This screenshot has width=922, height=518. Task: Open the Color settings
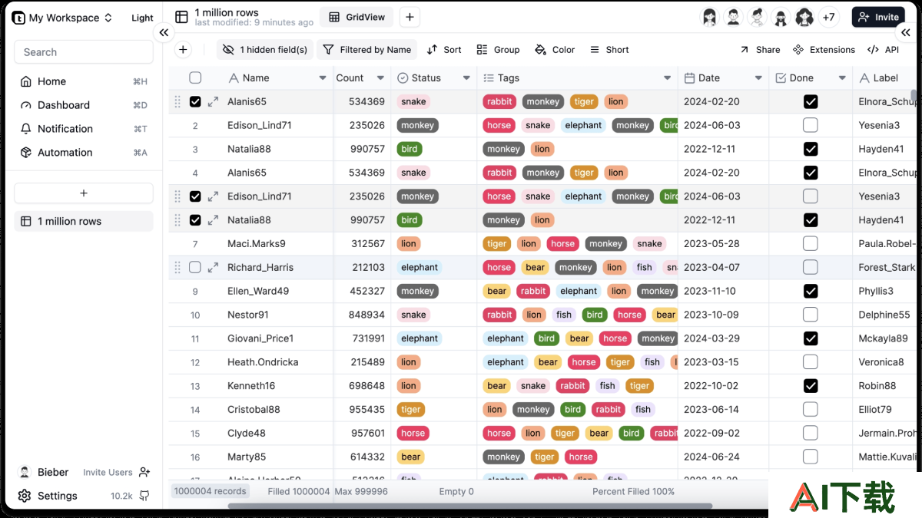(556, 50)
